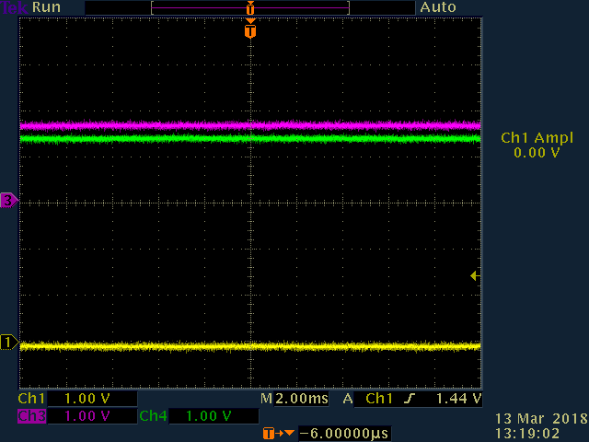Click the trigger source Ch1 readout
Viewport: 589px width, 442px height.
[379, 399]
